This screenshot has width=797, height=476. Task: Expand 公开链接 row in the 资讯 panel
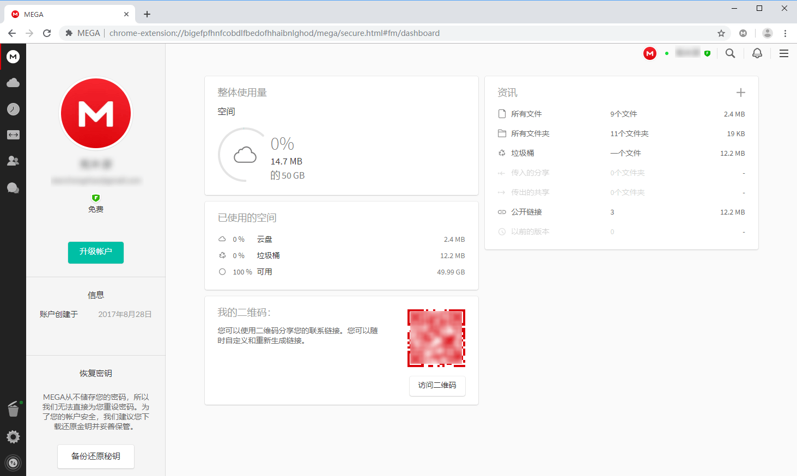pos(526,212)
